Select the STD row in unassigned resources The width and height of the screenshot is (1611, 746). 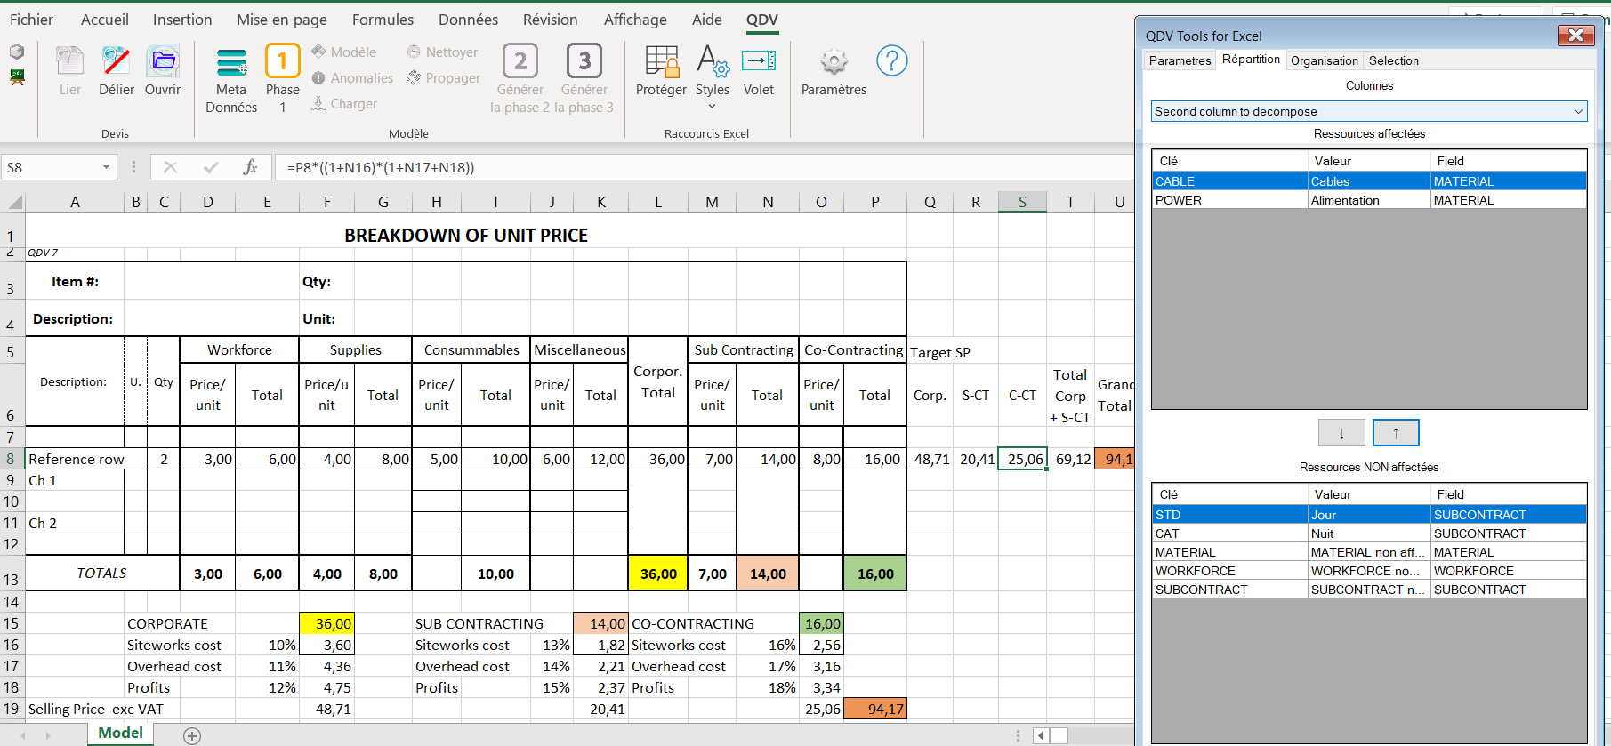coord(1369,515)
